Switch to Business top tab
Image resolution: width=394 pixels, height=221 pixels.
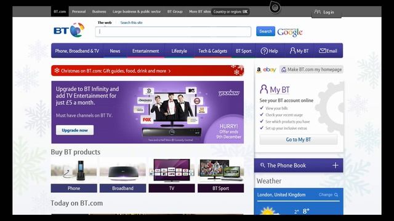click(99, 12)
